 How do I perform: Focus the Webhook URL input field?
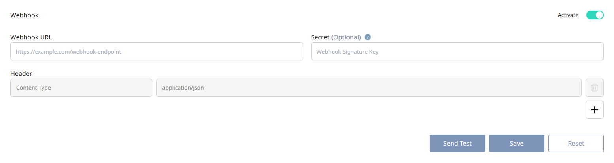click(157, 51)
